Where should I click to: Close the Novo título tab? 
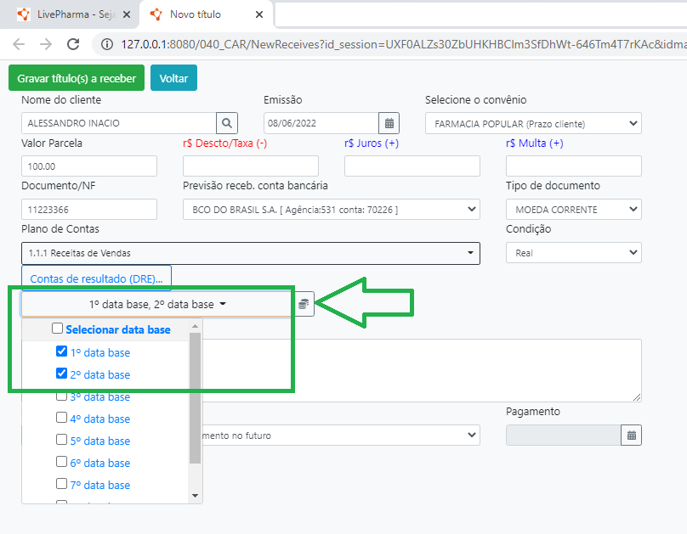(x=259, y=14)
